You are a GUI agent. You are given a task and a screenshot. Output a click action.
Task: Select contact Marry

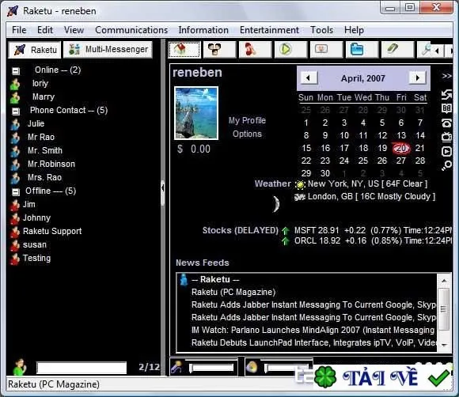(44, 96)
